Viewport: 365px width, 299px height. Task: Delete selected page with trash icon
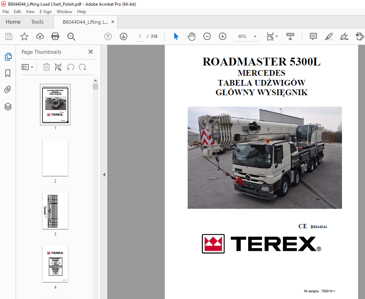pyautogui.click(x=47, y=67)
